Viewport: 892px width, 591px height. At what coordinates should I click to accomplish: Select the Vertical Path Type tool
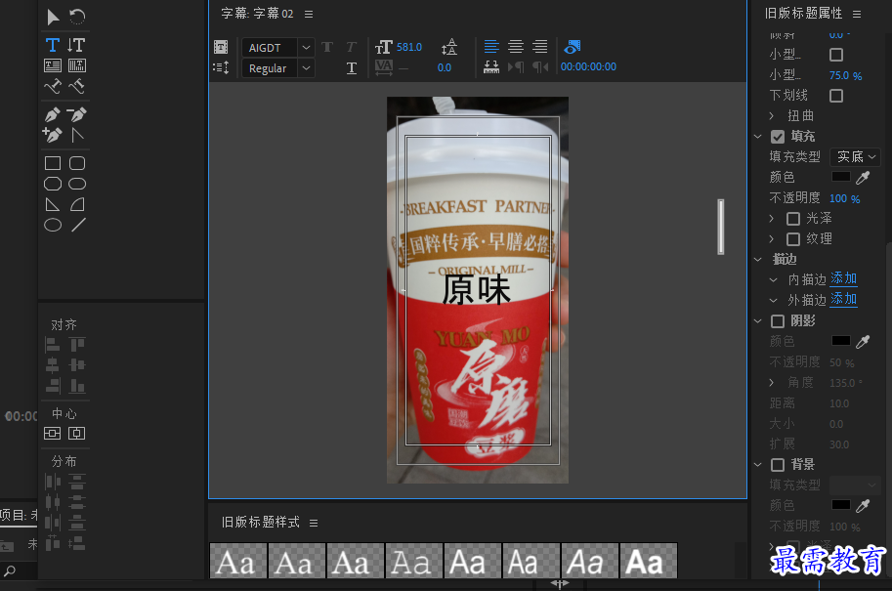[x=77, y=87]
